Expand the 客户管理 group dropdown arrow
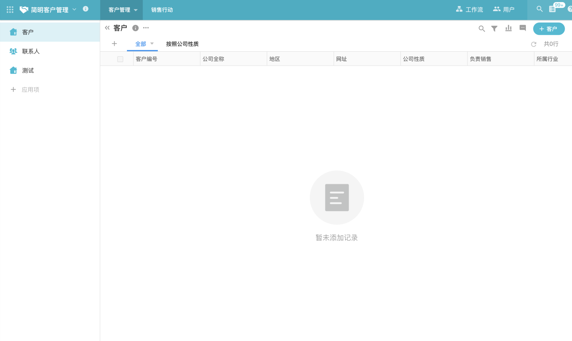Viewport: 572px width, 341px height. click(136, 10)
